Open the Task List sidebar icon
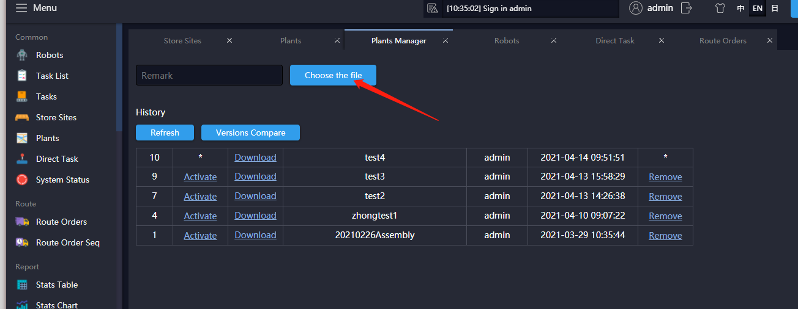 click(22, 76)
